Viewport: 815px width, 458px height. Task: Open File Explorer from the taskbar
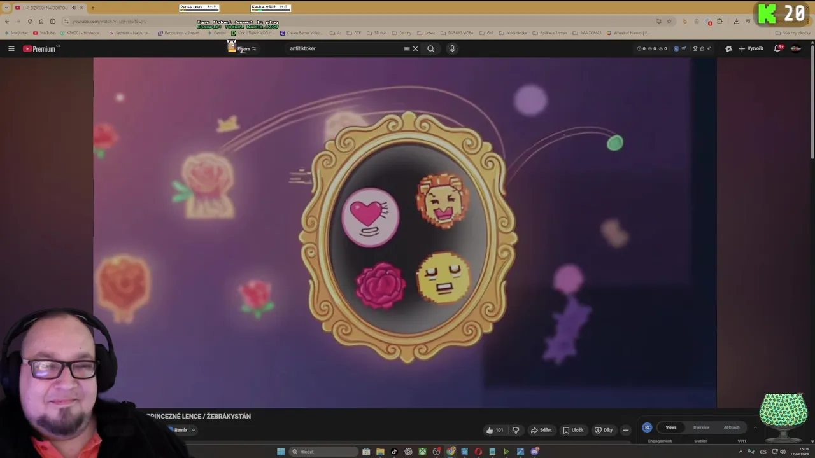click(x=380, y=452)
